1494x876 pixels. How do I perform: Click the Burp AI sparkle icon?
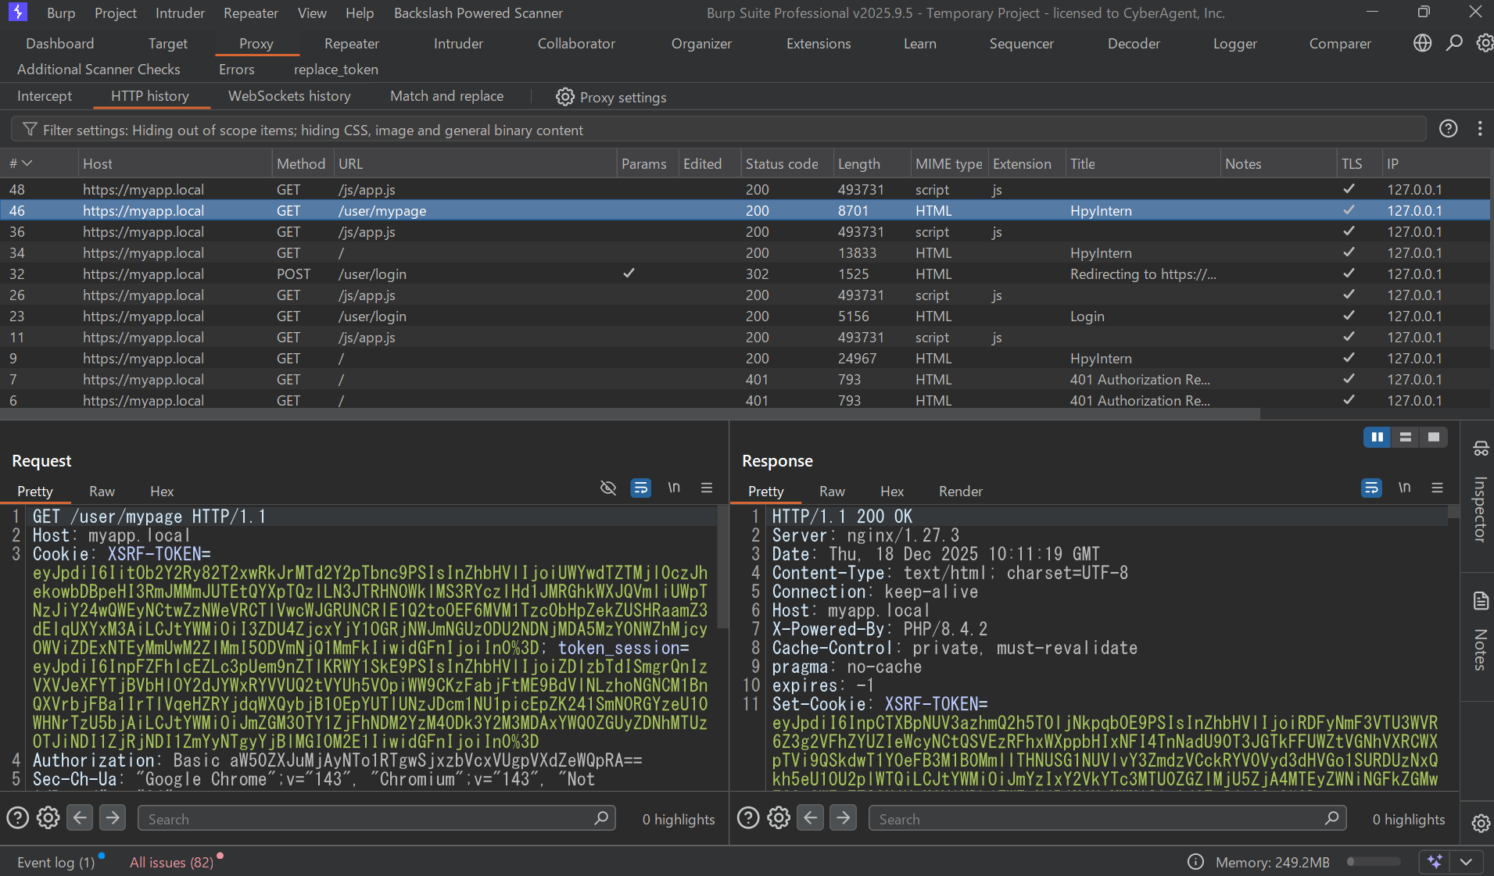(1435, 861)
